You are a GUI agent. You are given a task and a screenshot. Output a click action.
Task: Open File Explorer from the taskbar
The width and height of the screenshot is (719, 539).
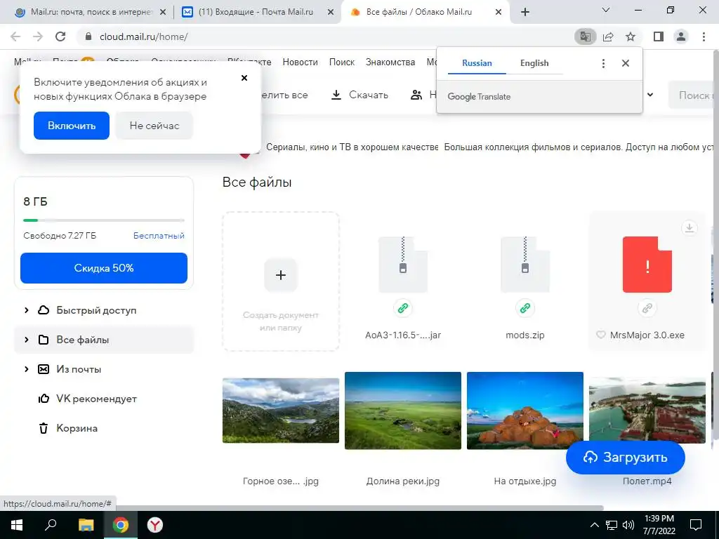(x=86, y=525)
